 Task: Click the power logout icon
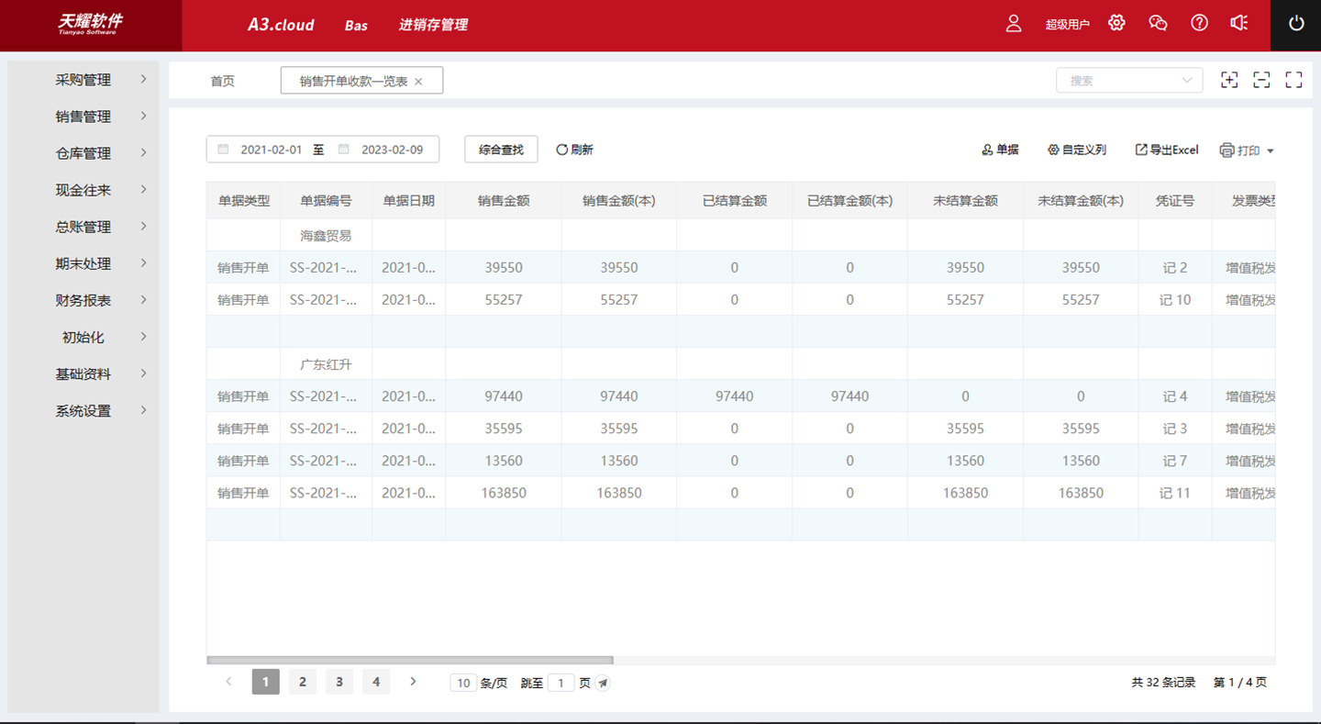pyautogui.click(x=1295, y=25)
